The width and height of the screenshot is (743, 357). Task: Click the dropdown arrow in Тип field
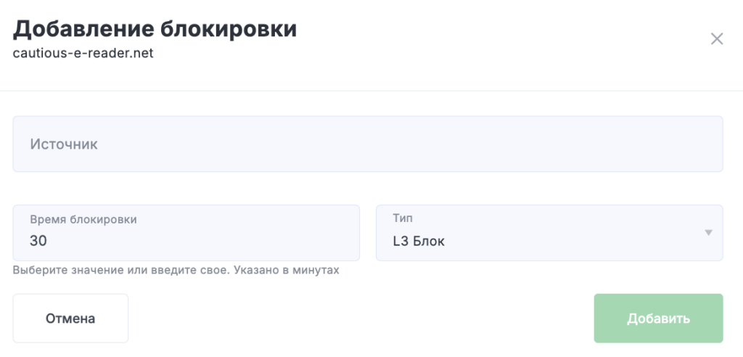[x=707, y=233]
